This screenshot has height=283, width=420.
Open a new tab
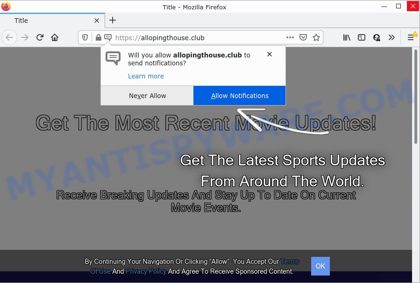point(113,20)
